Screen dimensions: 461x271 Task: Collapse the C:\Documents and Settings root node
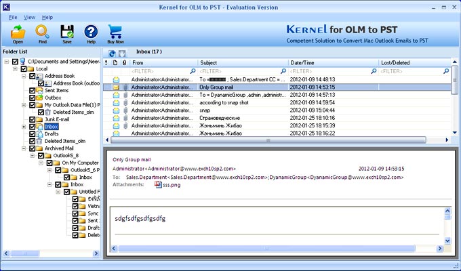tap(7, 62)
